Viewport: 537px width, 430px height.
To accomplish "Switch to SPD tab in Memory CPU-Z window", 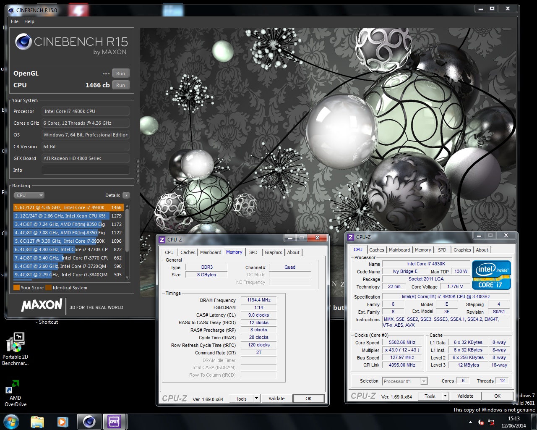I will point(253,252).
